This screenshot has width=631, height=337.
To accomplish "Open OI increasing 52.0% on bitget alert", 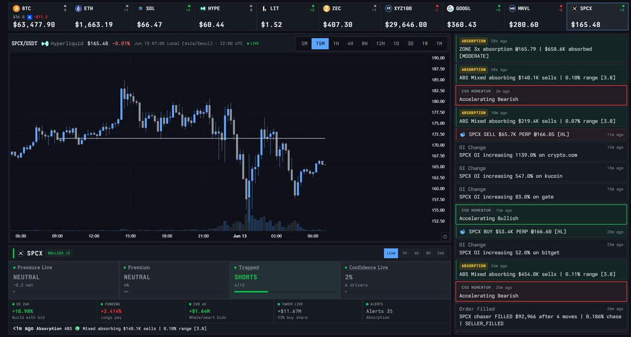I will (x=541, y=248).
